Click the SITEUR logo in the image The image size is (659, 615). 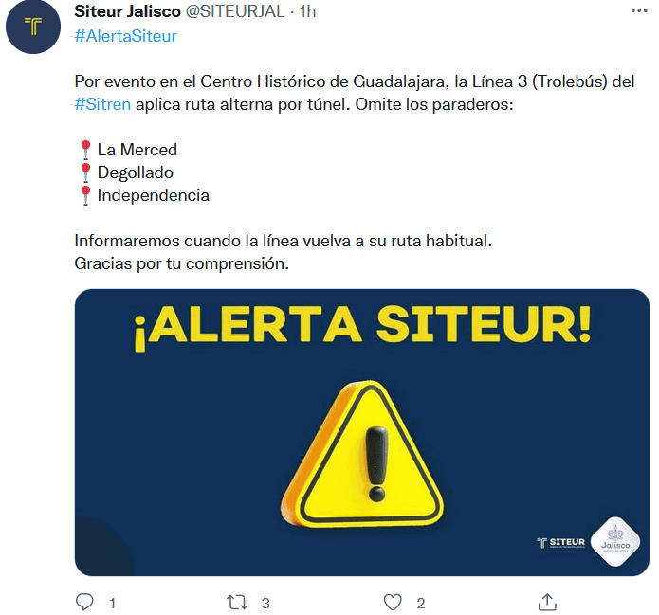pos(560,543)
